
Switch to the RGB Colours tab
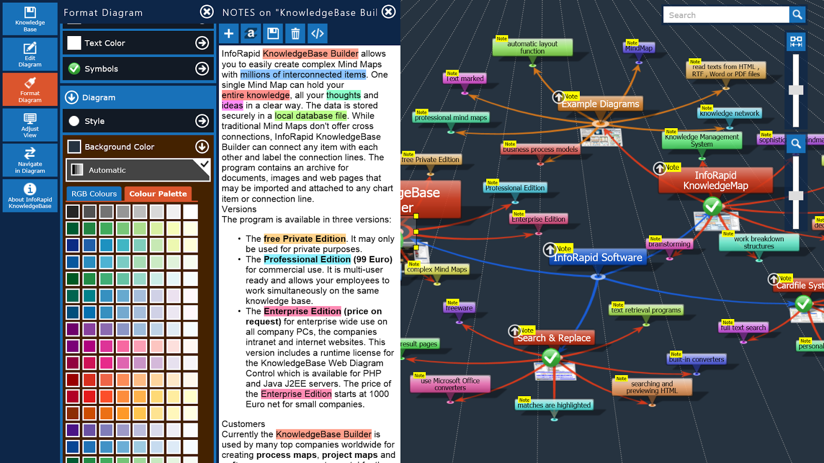(93, 193)
